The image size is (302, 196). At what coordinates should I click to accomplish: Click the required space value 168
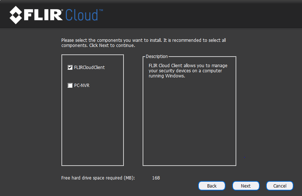pos(156,178)
